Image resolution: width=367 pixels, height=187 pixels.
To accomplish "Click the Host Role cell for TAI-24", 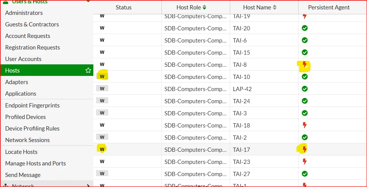I will [x=196, y=101].
